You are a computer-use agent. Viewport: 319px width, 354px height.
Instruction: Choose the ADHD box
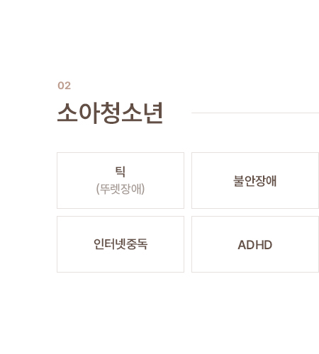(x=255, y=244)
